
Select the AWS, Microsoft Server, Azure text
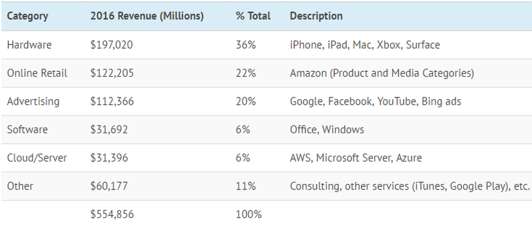pos(356,158)
